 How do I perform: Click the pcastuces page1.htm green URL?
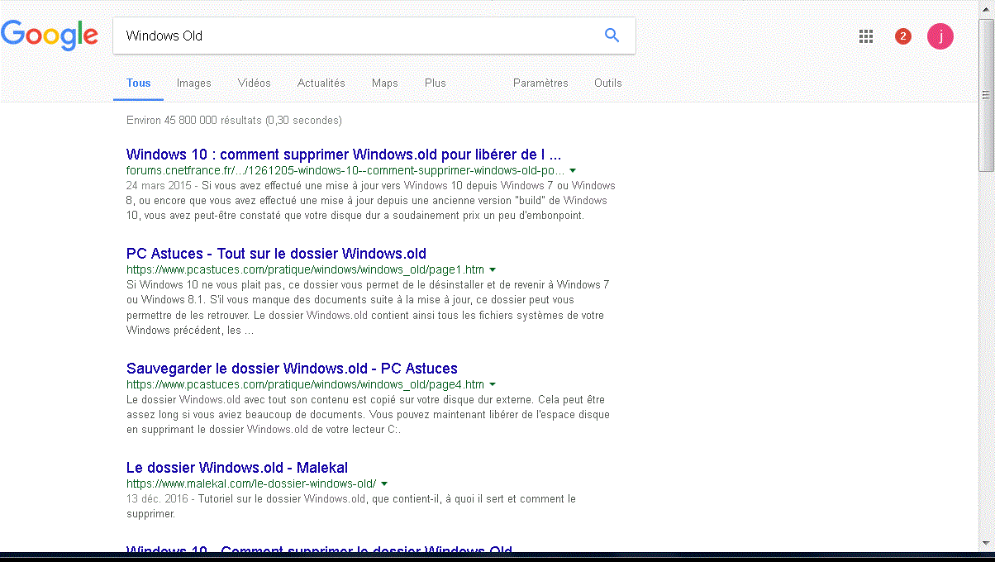305,269
